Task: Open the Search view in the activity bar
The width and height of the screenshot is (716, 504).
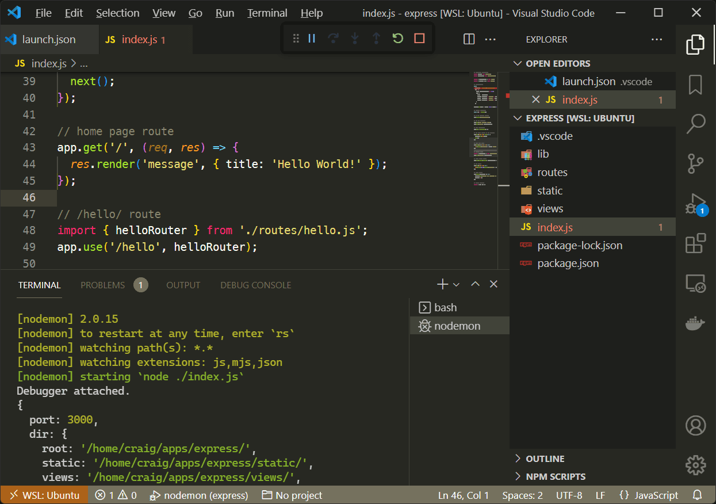Action: click(695, 124)
